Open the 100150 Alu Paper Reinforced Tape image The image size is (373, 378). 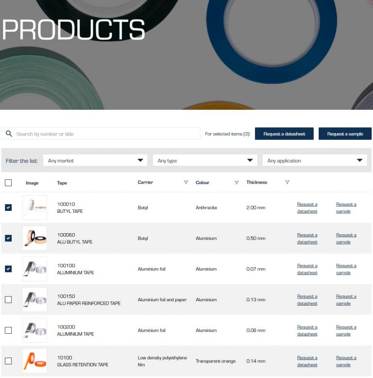(34, 299)
